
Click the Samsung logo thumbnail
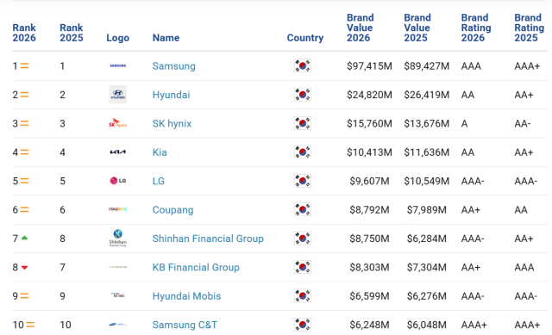point(118,65)
